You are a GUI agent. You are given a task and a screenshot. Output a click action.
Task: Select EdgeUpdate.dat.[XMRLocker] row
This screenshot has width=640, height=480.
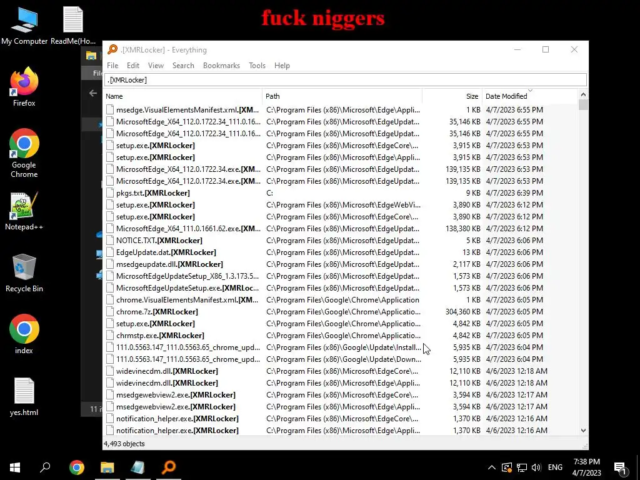(341, 252)
